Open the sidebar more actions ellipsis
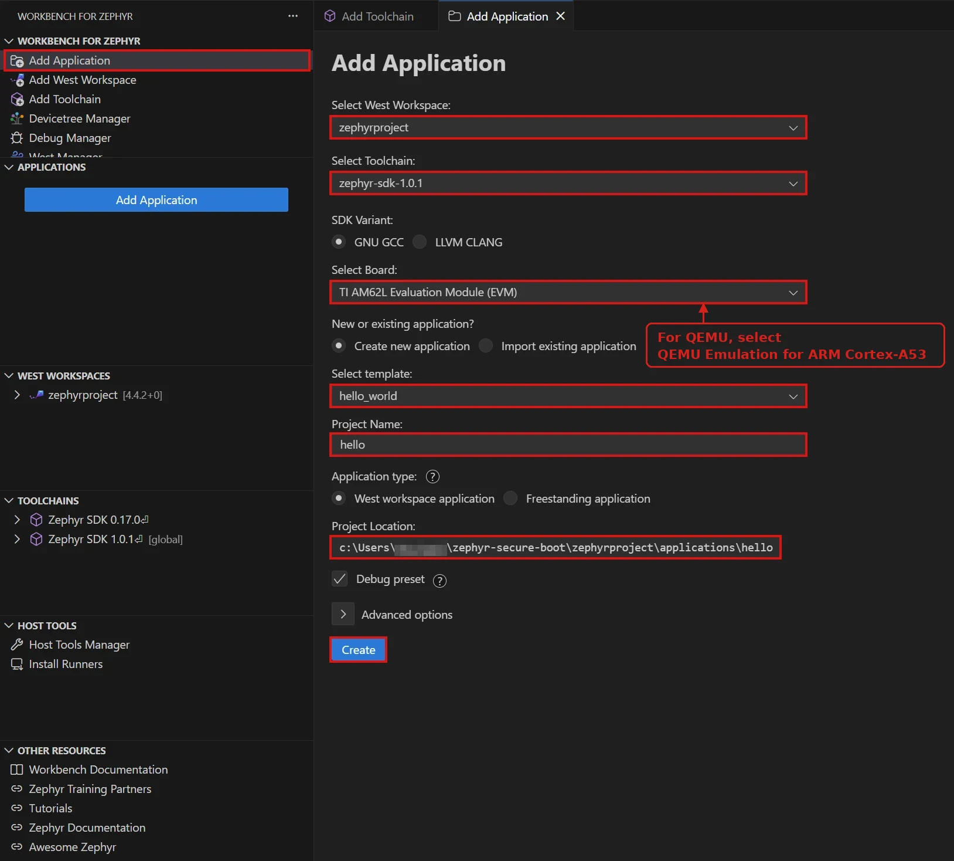The image size is (954, 861). point(293,16)
